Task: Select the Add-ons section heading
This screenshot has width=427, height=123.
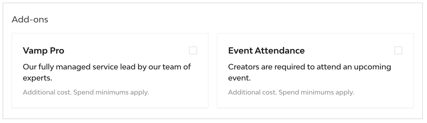Action: pos(30,20)
